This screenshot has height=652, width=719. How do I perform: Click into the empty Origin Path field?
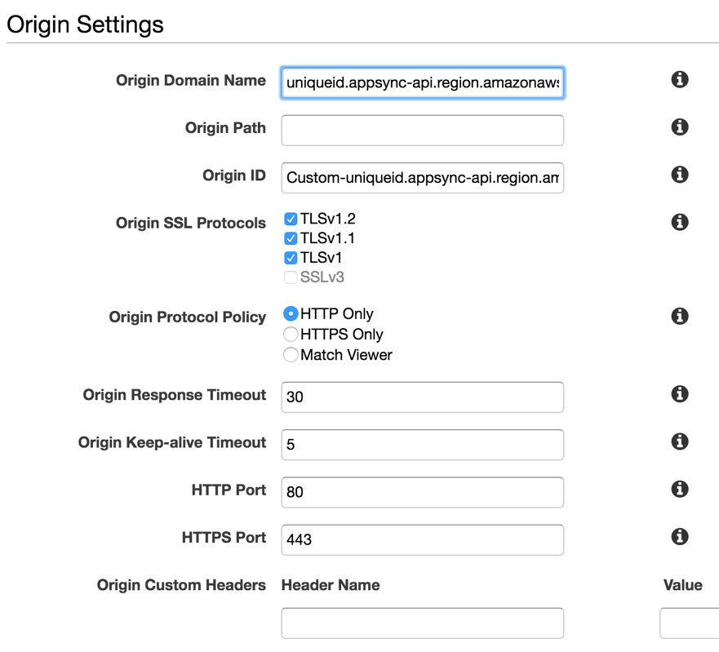pos(422,131)
